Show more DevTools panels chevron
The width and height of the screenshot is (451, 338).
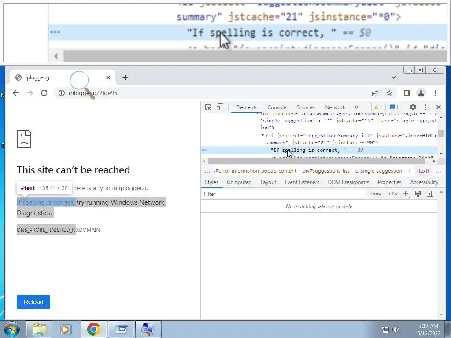pos(356,107)
